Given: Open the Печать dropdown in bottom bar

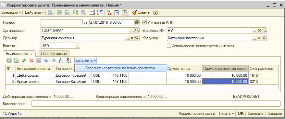Looking at the screenshot, I should click(x=226, y=113).
